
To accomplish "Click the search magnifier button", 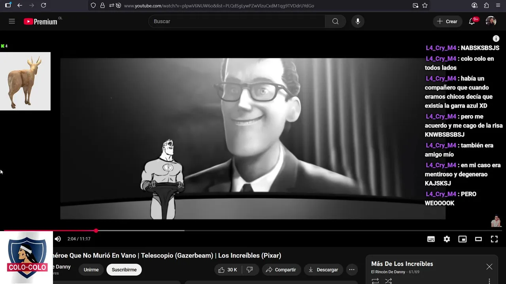I will click(335, 21).
